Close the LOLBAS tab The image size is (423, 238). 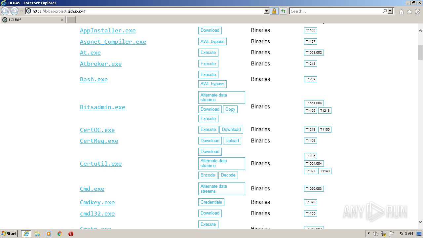click(62, 20)
